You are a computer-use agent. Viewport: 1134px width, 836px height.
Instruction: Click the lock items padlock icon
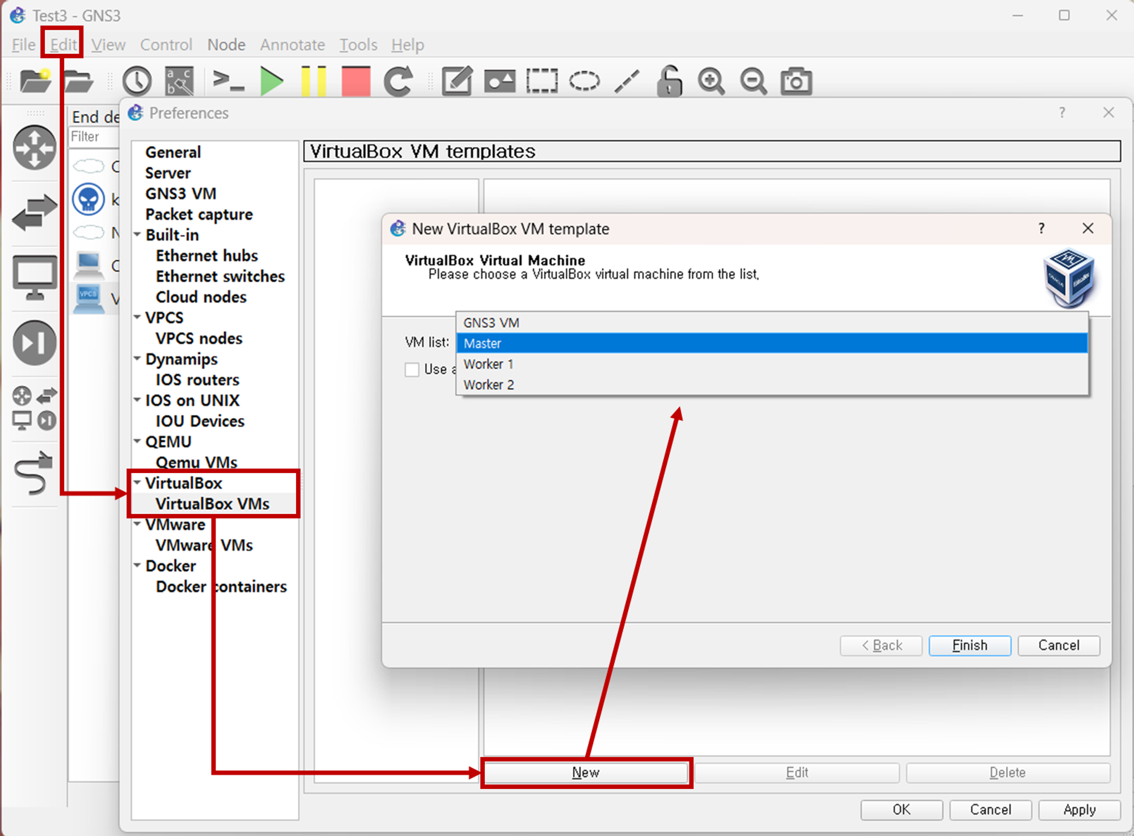point(669,81)
